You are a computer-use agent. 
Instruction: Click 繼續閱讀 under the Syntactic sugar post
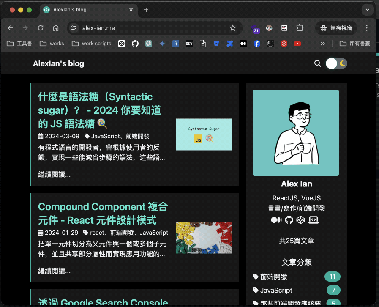pyautogui.click(x=54, y=174)
